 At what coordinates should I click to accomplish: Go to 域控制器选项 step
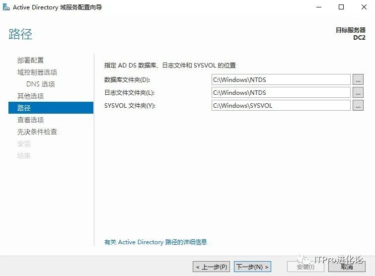[x=37, y=72]
